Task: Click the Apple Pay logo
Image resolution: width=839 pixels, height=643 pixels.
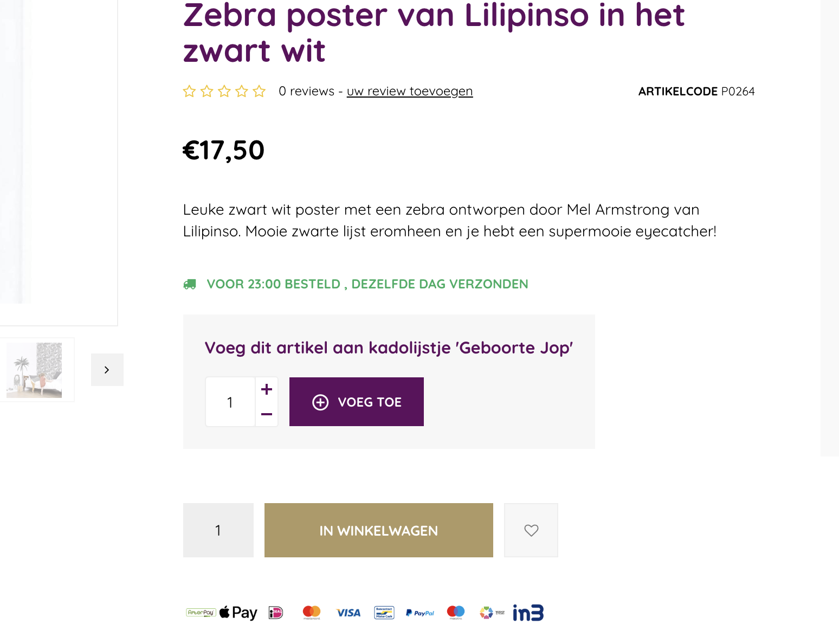Action: 238,613
